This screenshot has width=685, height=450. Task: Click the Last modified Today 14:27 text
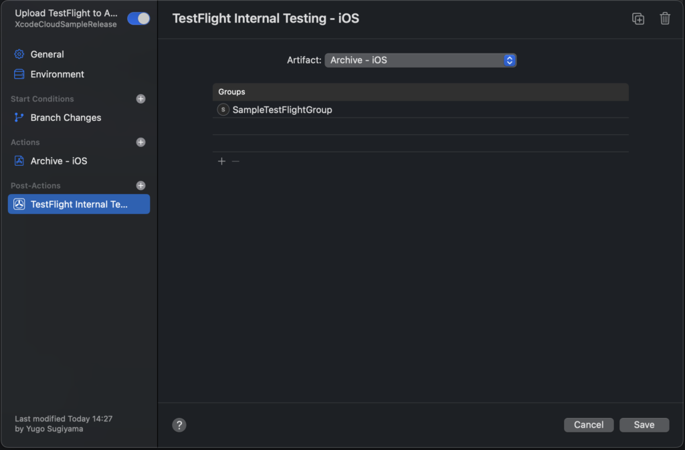pyautogui.click(x=64, y=419)
